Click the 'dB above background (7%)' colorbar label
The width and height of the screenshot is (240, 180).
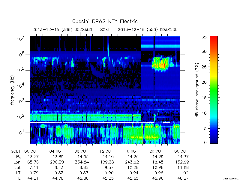(x=197, y=90)
